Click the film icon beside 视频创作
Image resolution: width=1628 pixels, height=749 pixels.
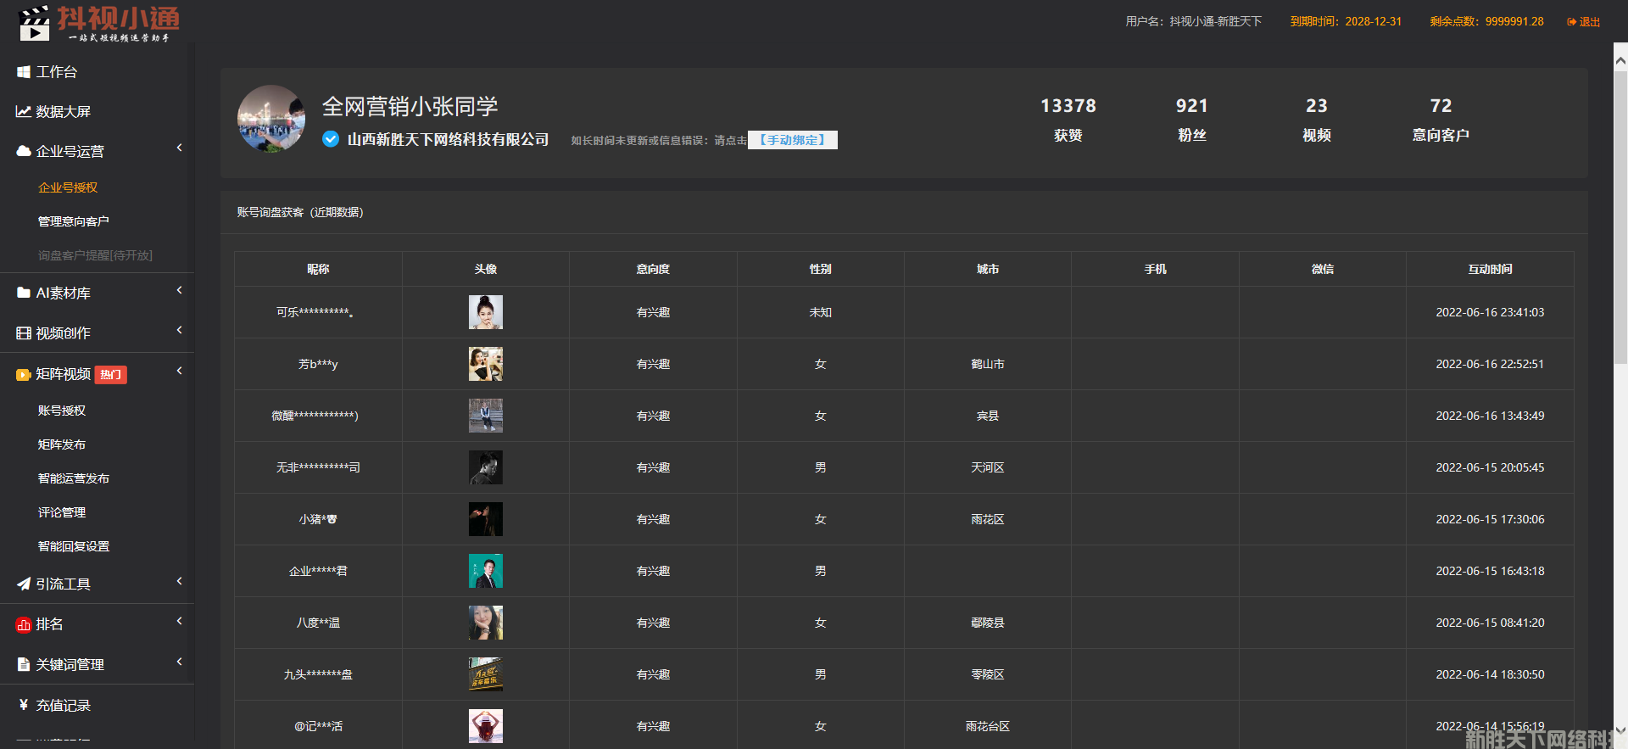[24, 333]
